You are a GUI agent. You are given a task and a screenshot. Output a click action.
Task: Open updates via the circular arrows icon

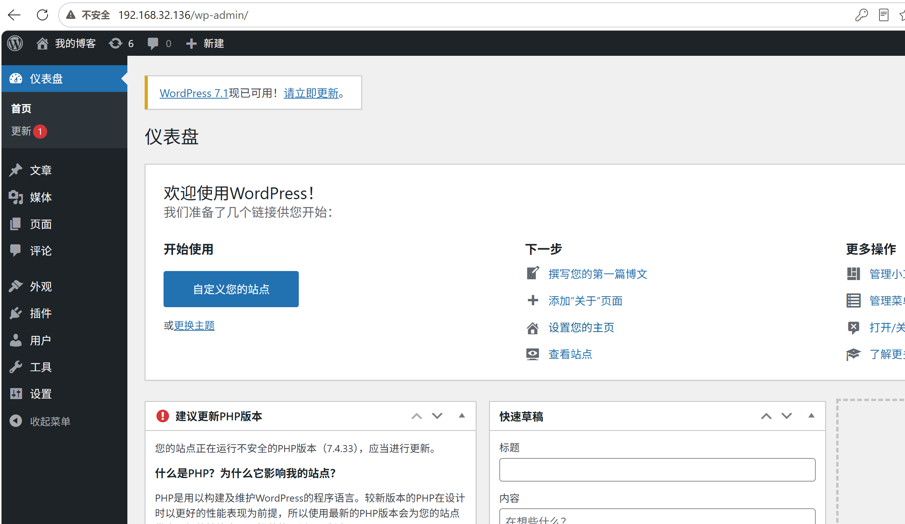coord(116,43)
